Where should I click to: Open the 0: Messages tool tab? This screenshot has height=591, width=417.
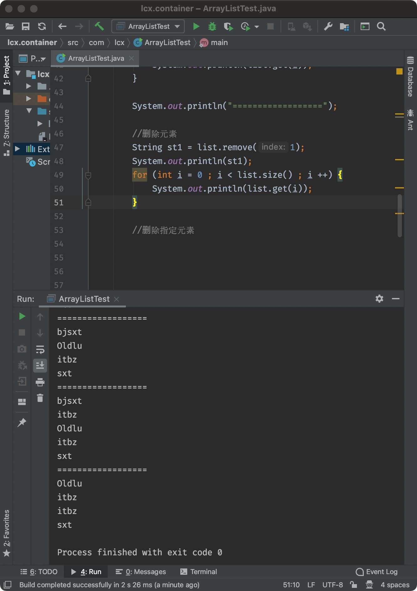pyautogui.click(x=141, y=572)
